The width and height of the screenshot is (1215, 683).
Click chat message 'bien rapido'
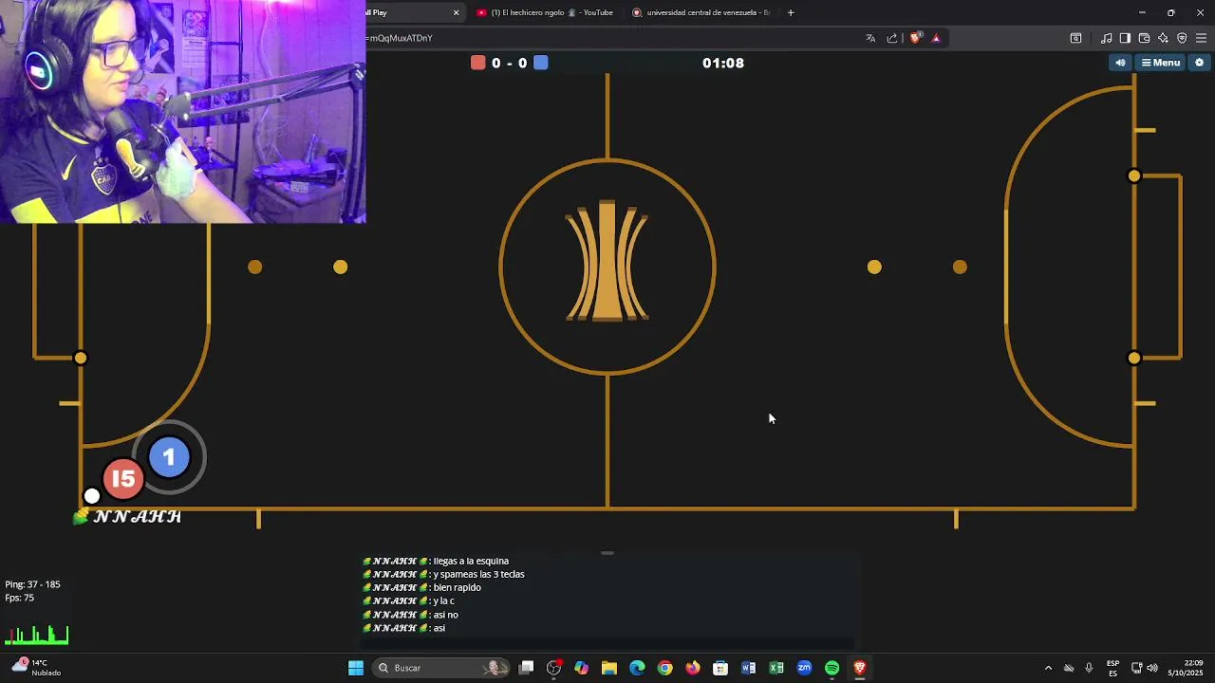tap(457, 587)
